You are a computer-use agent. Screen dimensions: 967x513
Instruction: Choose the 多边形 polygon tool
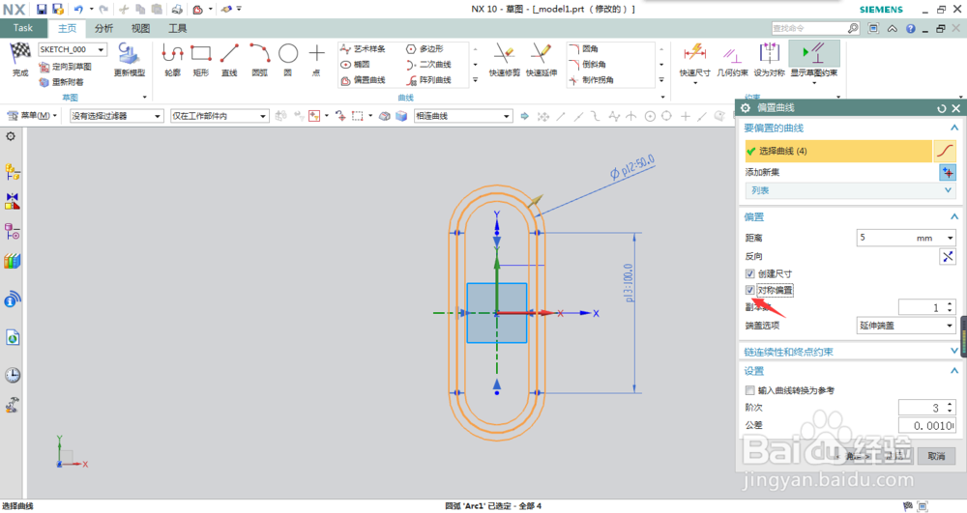point(425,48)
